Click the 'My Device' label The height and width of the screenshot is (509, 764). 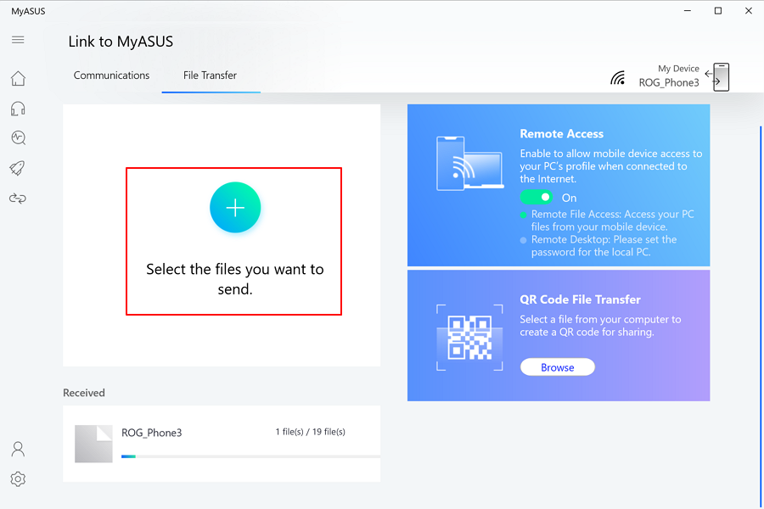(x=678, y=69)
